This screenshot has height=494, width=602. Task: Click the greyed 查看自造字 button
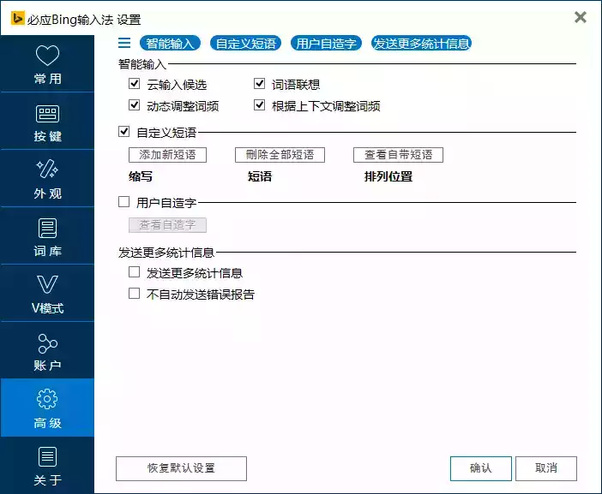pyautogui.click(x=167, y=225)
